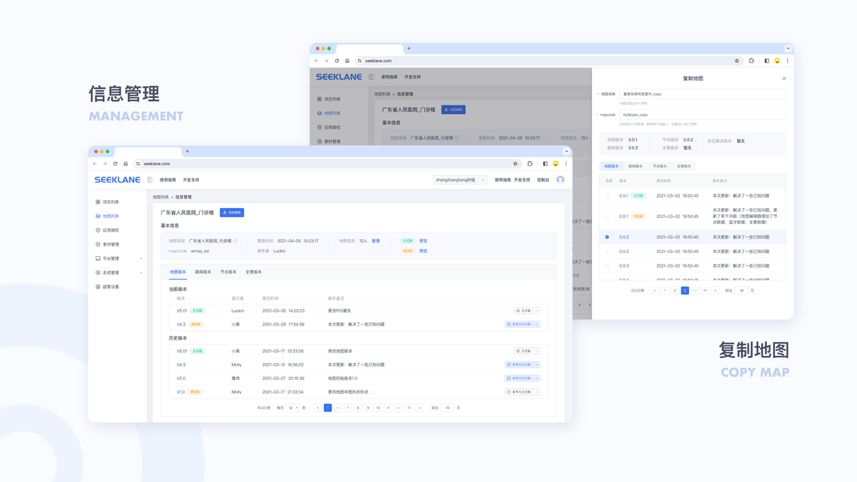Click the 地图名称 input field in dialog

[702, 94]
